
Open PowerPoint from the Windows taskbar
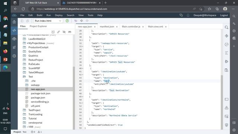(5, 60)
